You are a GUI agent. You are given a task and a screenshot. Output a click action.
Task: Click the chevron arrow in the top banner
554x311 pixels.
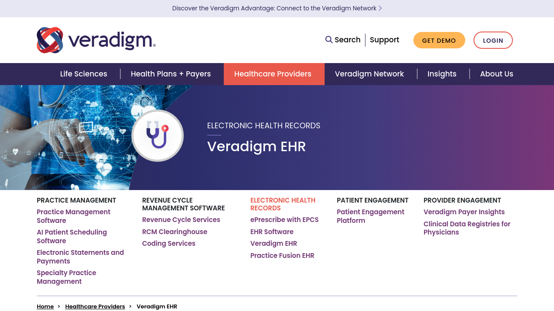(x=380, y=8)
